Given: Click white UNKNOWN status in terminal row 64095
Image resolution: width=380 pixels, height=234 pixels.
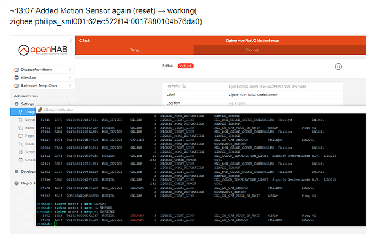Looking at the screenshot, I should click(x=137, y=188).
